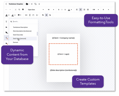
Task: Open the Shapes tool in sidebar
Action: click(7, 33)
